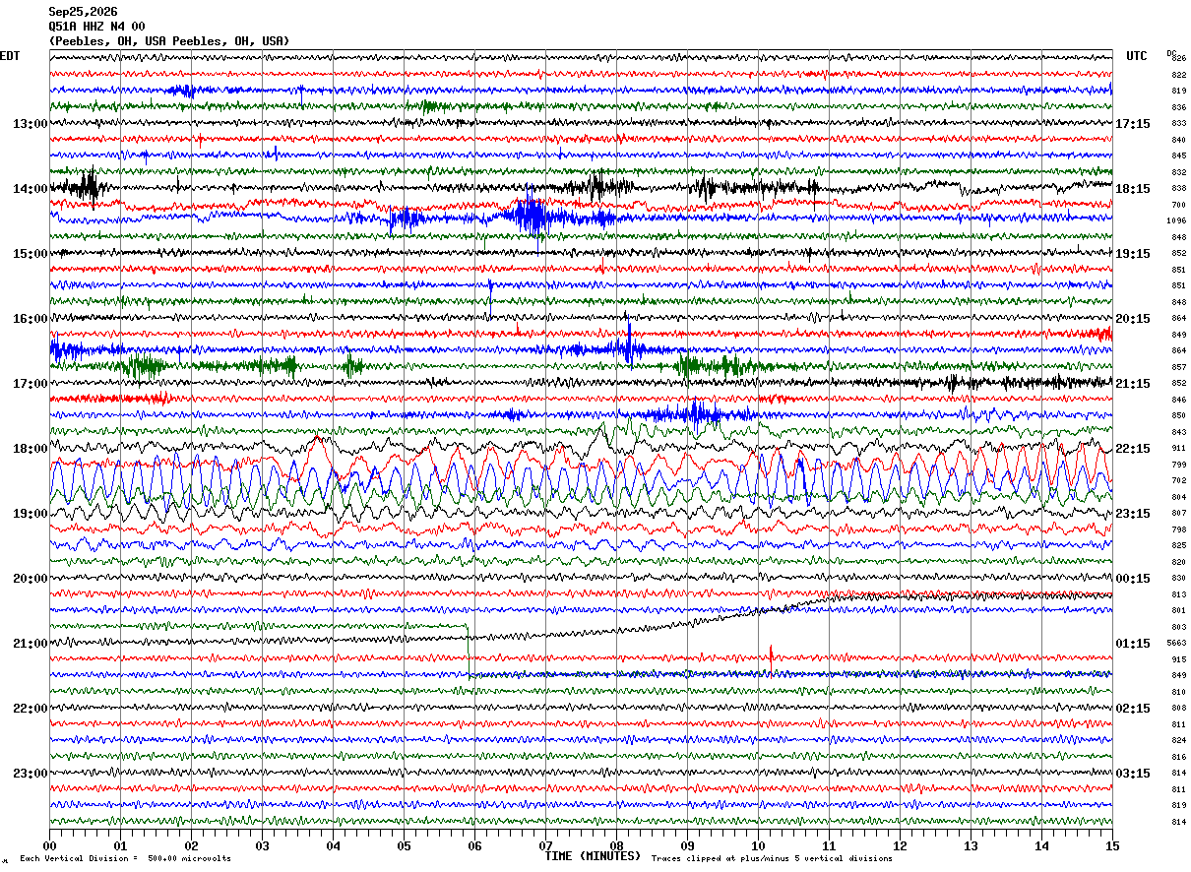1191x872 pixels.
Task: Click minute marker 07 on time axis
Action: pyautogui.click(x=545, y=845)
